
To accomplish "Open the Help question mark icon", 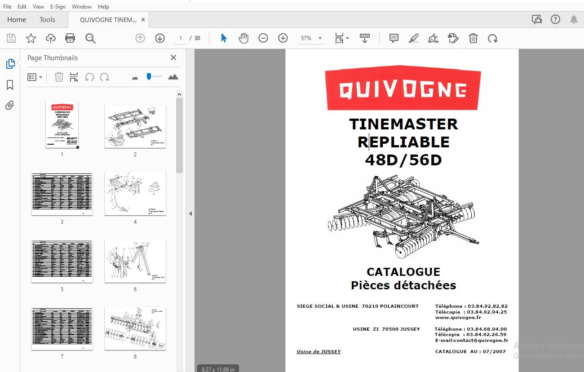I will [556, 19].
